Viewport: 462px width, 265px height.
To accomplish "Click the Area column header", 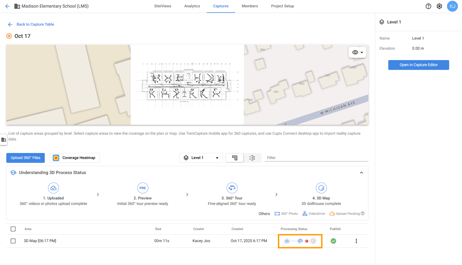I will click(x=28, y=229).
